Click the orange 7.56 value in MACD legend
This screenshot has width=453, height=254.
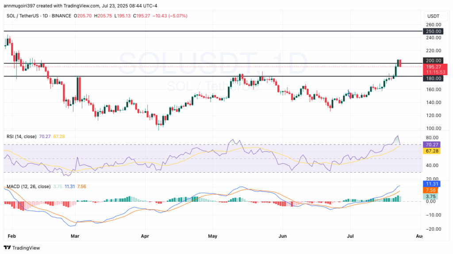pos(81,187)
